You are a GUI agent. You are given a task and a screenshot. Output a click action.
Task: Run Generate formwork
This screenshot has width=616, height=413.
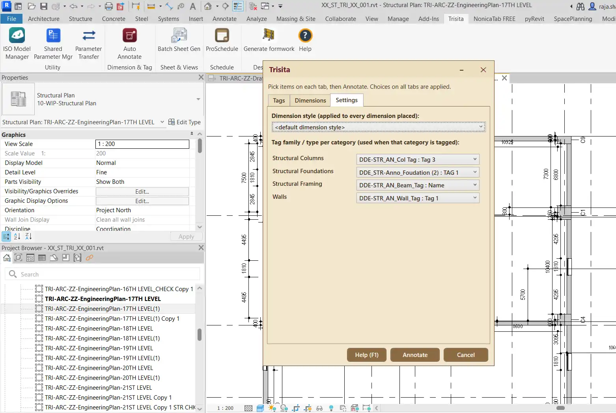pyautogui.click(x=269, y=40)
